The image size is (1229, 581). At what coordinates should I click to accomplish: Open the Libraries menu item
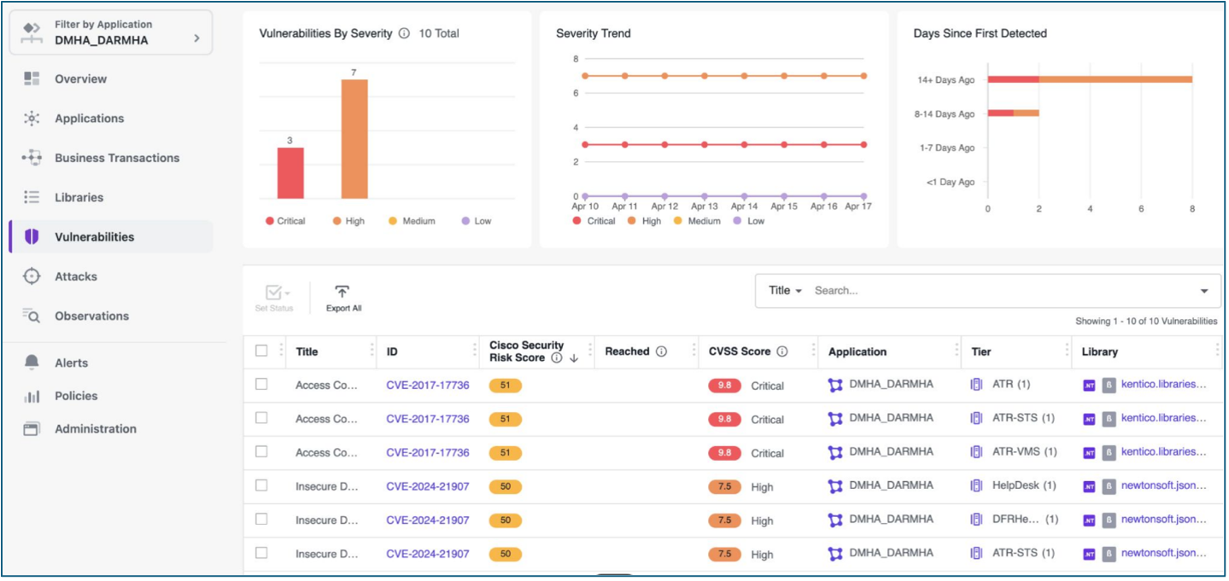pyautogui.click(x=79, y=197)
